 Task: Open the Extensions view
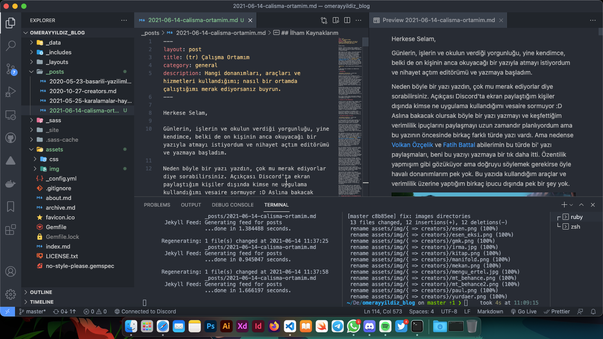(11, 230)
